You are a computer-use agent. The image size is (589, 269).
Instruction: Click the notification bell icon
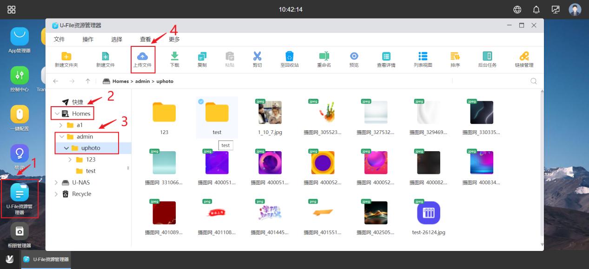536,9
